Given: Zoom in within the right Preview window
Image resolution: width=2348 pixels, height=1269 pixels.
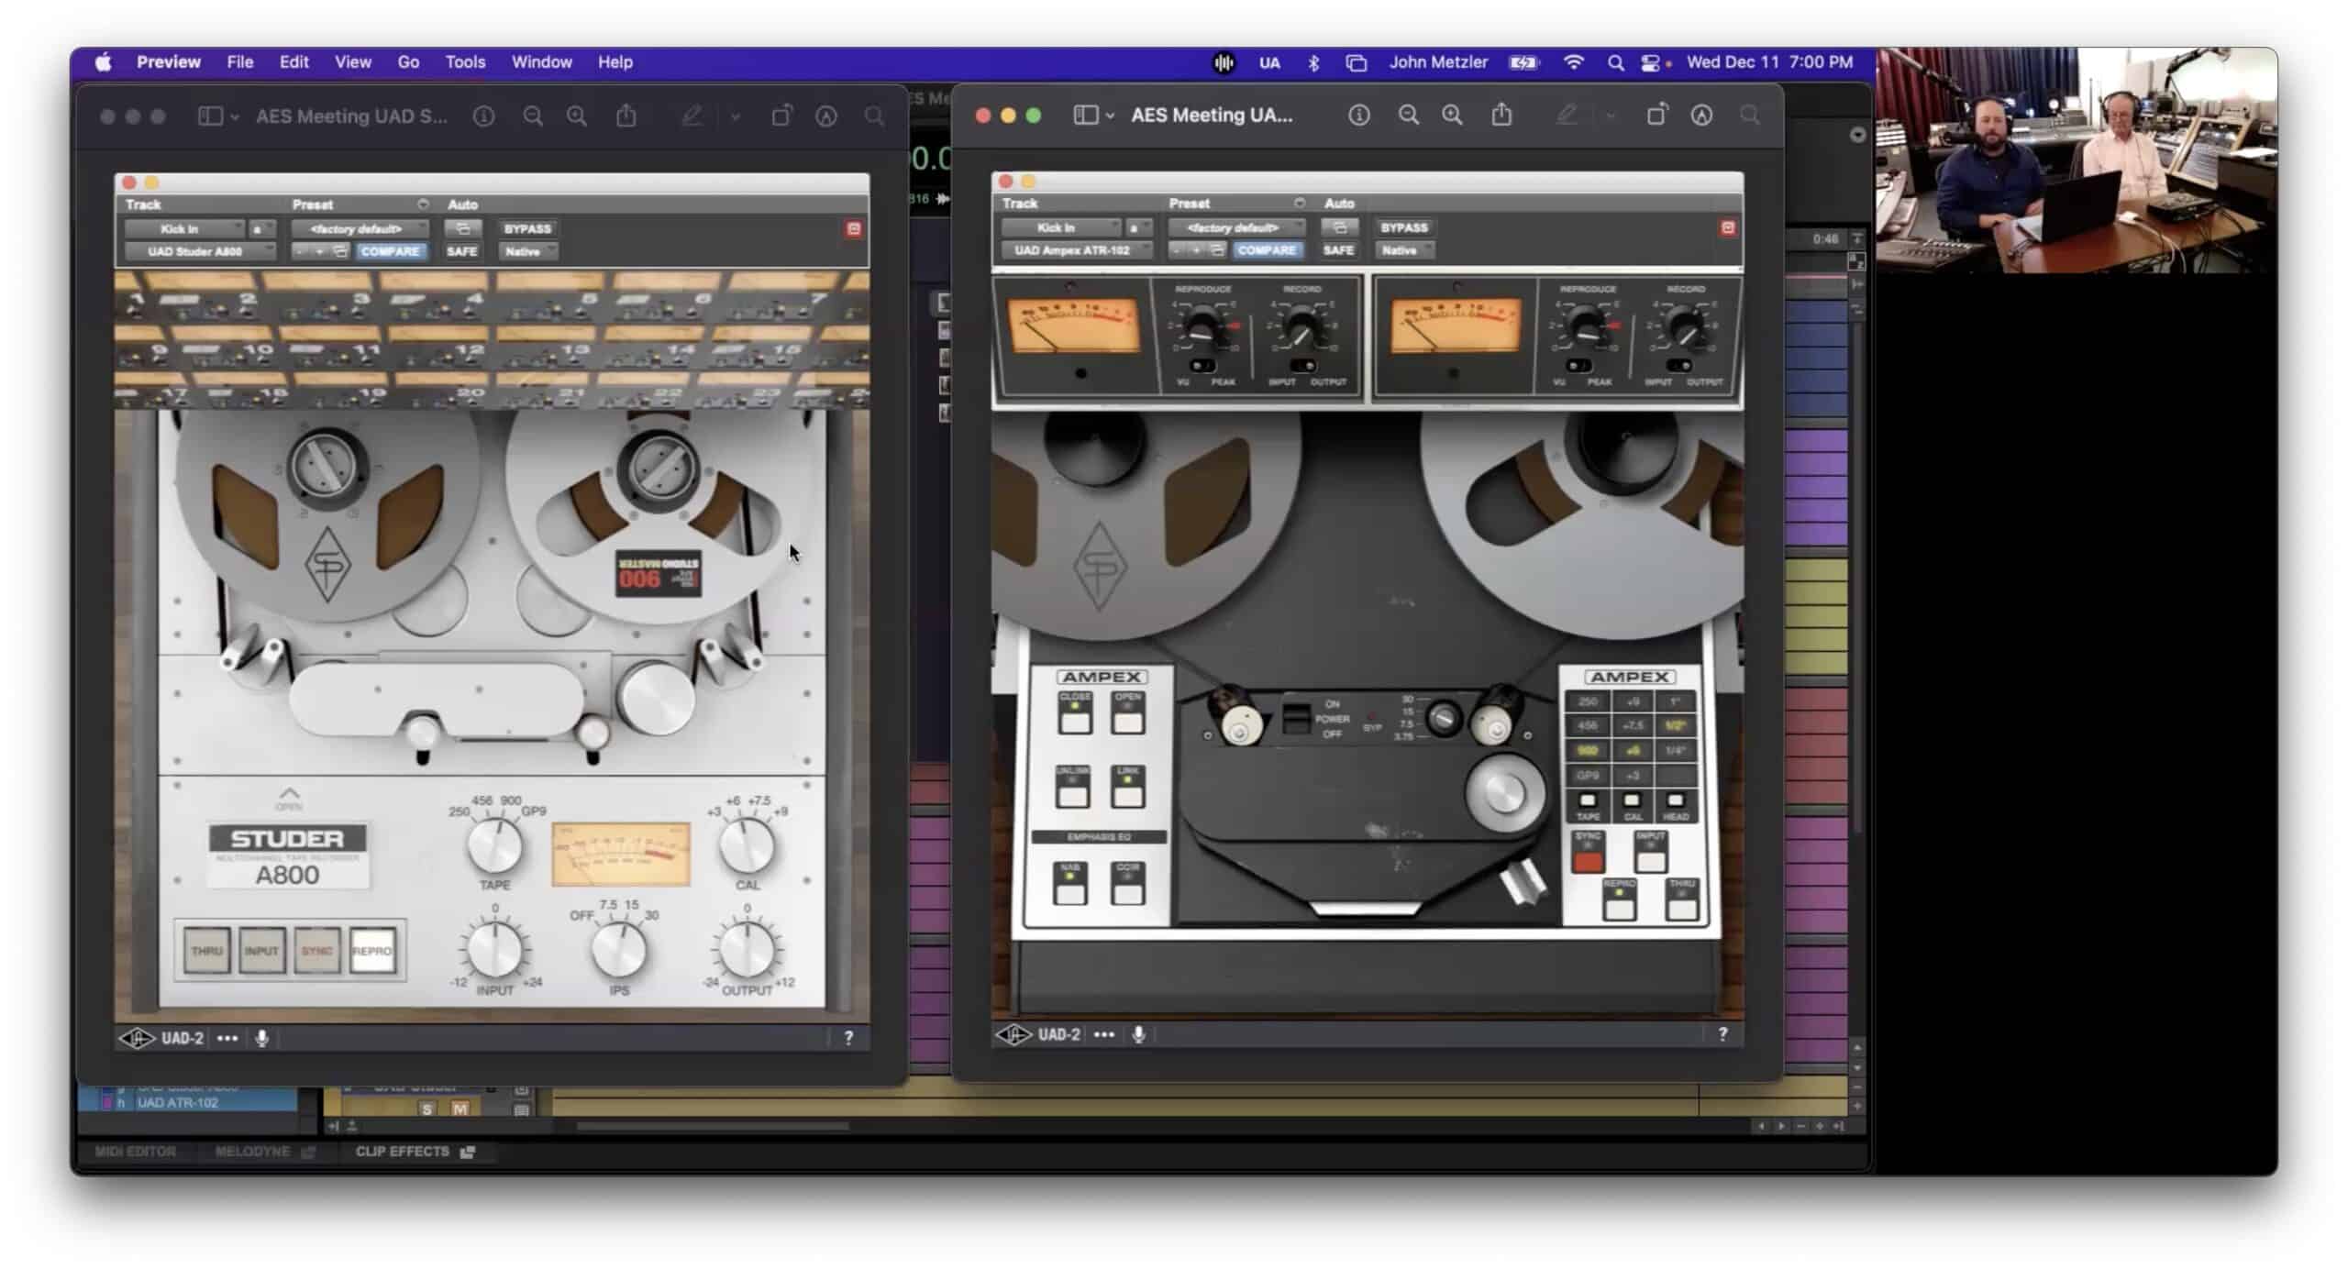Looking at the screenshot, I should [1452, 116].
